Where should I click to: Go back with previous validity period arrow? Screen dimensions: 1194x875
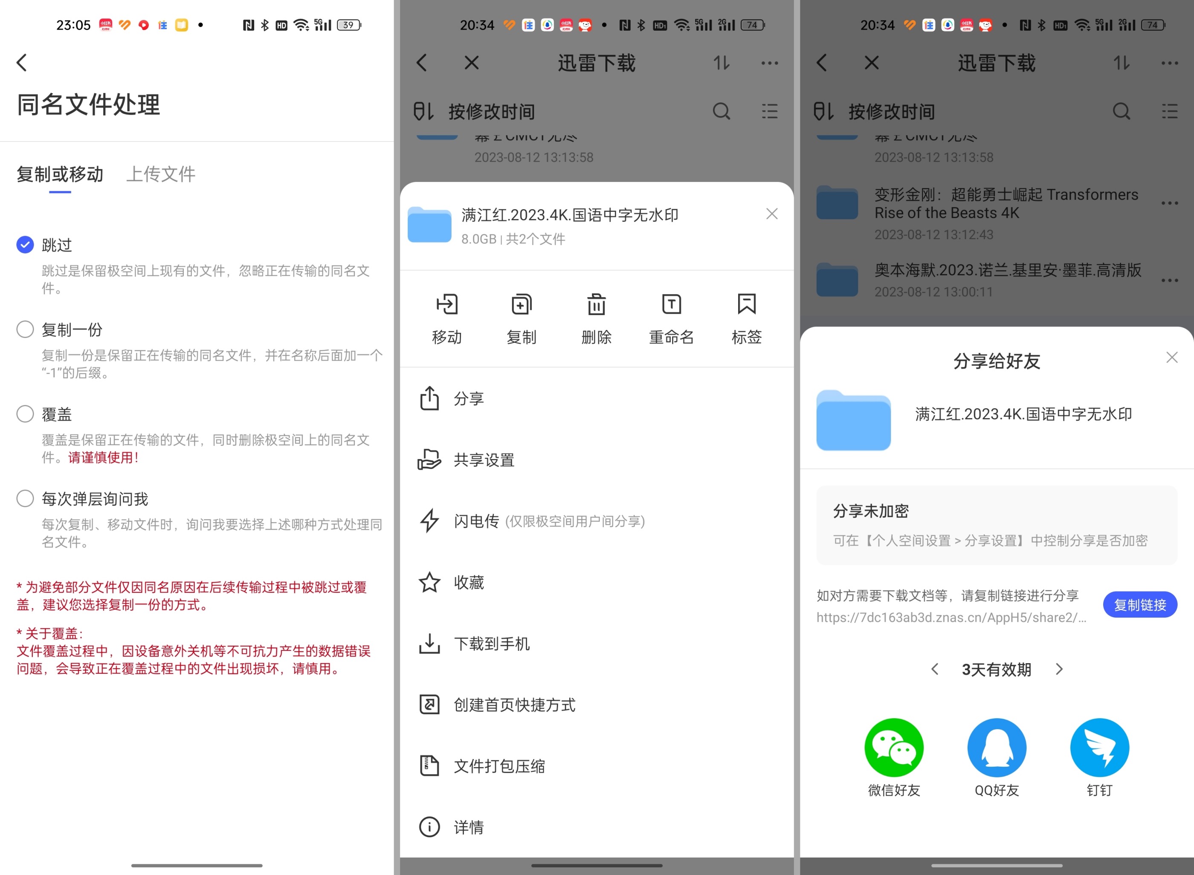click(x=934, y=670)
